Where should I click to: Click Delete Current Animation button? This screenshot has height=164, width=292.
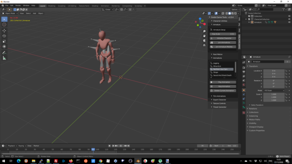point(223,91)
